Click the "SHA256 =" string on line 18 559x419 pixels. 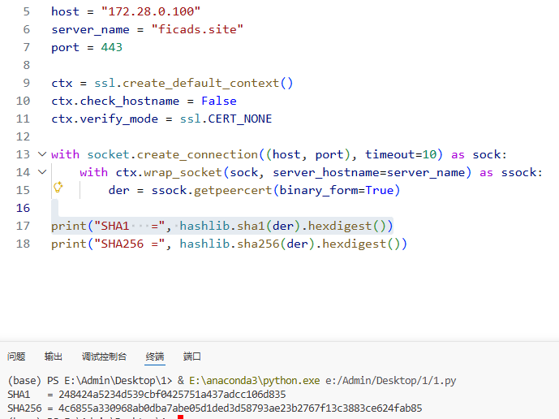coord(130,244)
